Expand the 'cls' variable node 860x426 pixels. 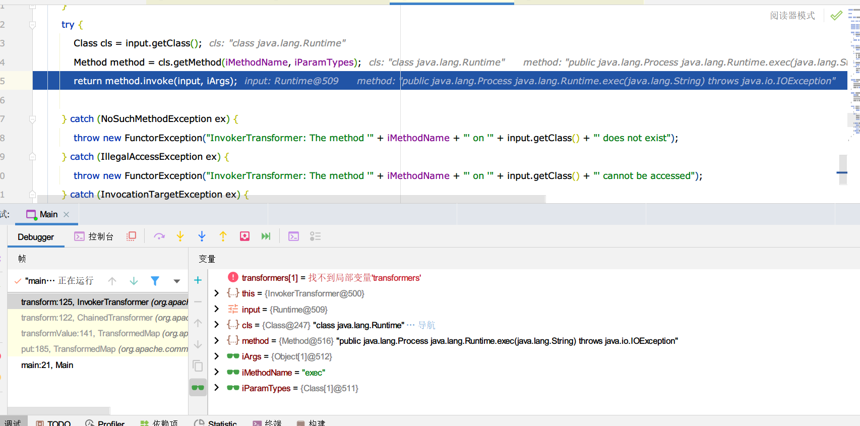tap(217, 325)
